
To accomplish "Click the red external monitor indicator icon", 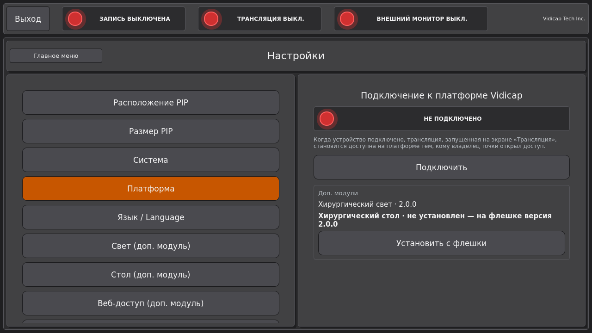I will tap(347, 18).
